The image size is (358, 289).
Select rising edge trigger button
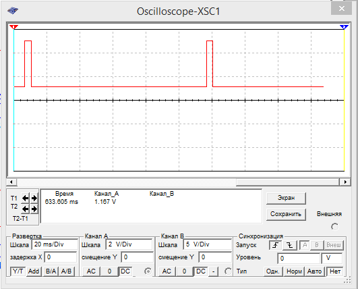coord(275,245)
